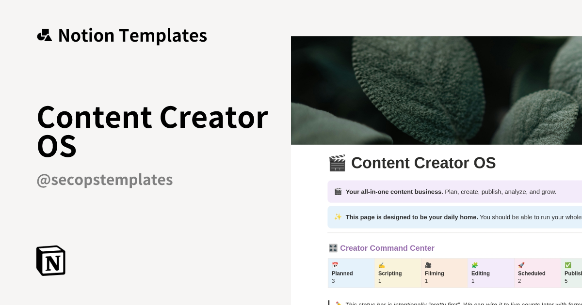Open the Creator Command Center heading
The height and width of the screenshot is (305, 582).
387,248
